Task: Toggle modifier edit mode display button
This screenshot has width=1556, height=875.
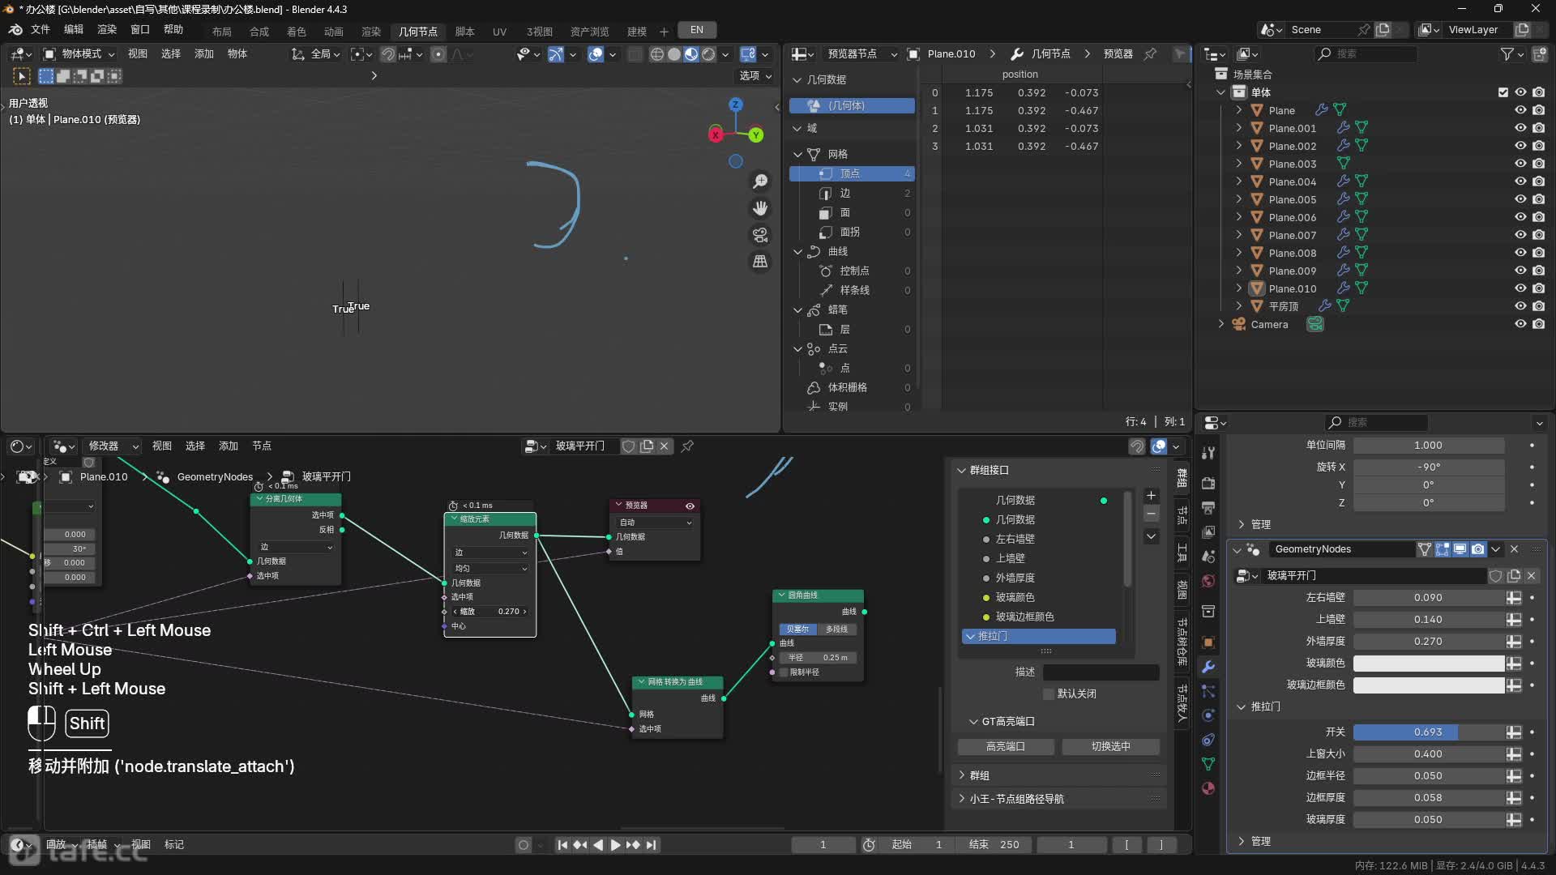Action: click(1443, 549)
